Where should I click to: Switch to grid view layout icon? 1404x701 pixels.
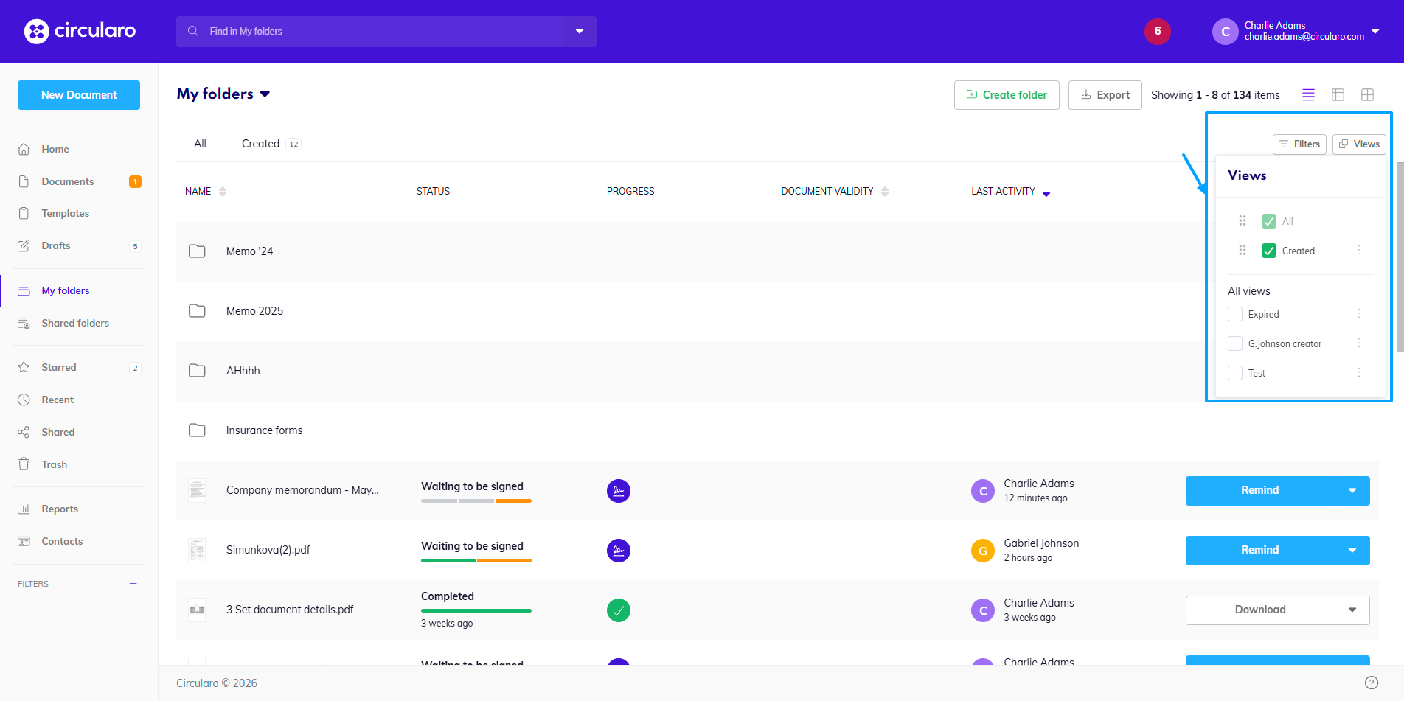pyautogui.click(x=1367, y=95)
